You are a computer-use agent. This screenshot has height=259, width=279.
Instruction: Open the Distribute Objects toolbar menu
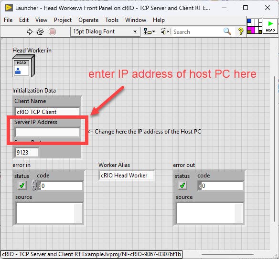tap(165, 31)
